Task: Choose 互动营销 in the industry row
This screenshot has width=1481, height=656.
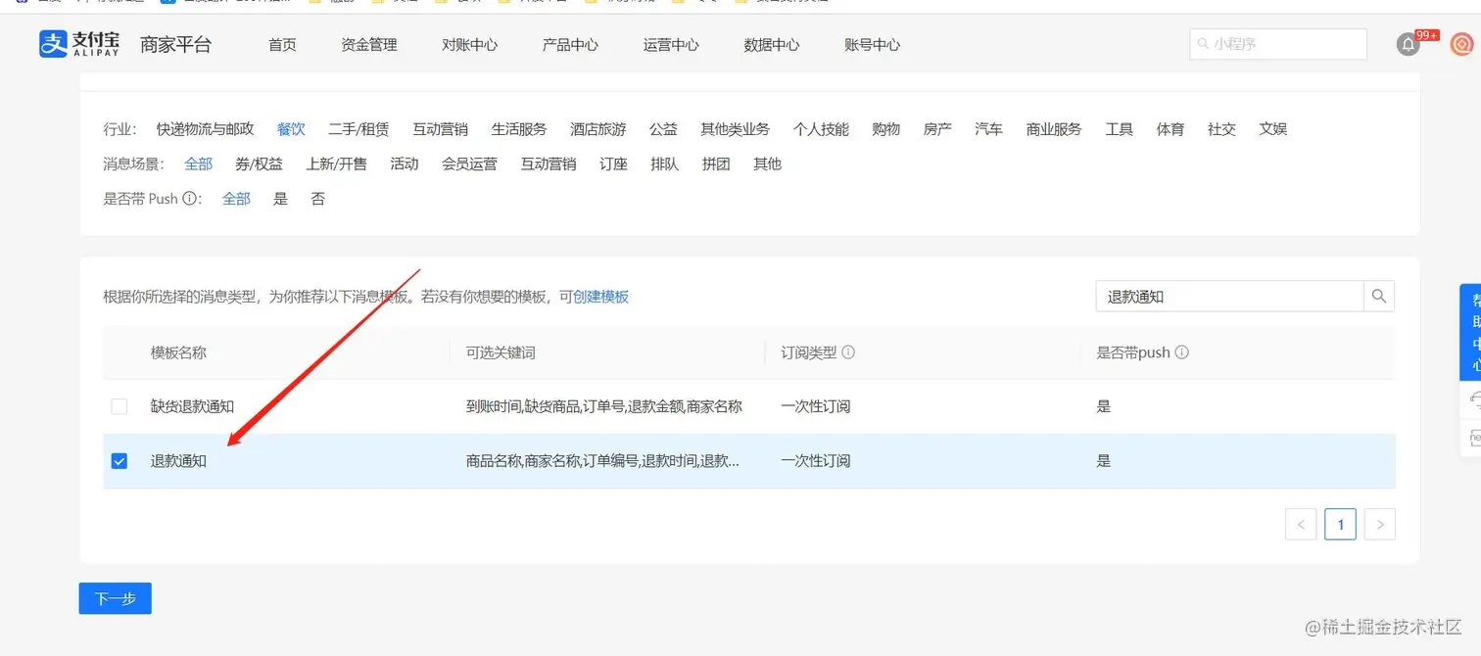Action: 440,129
